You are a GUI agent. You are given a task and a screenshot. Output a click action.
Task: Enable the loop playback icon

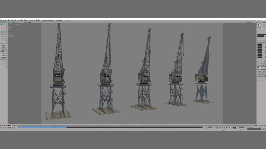229,128
